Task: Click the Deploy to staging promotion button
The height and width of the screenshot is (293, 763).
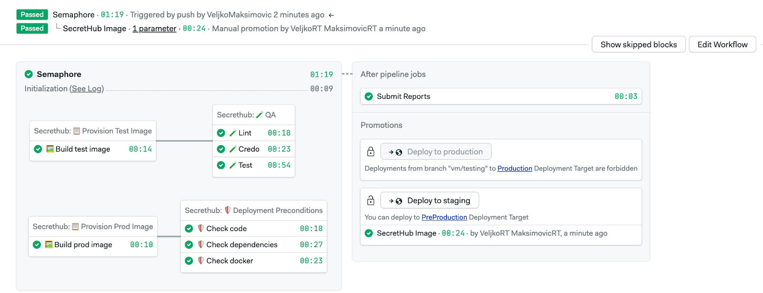Action: click(430, 200)
